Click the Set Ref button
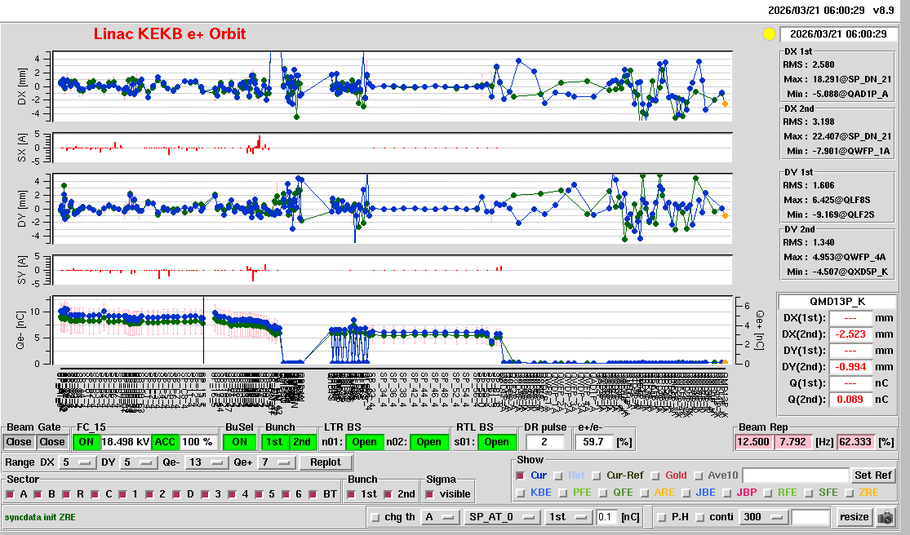 (872, 475)
